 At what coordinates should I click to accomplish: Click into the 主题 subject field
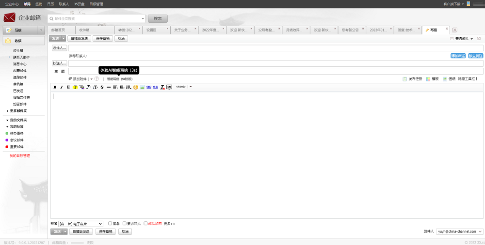(275, 72)
